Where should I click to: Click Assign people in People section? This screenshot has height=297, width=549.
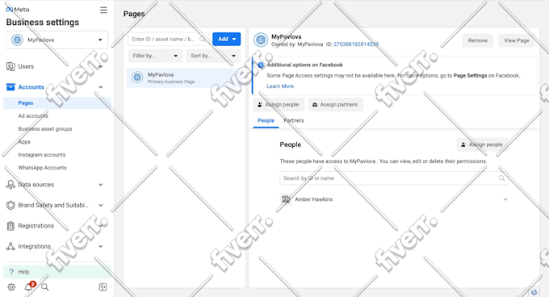[x=482, y=144]
